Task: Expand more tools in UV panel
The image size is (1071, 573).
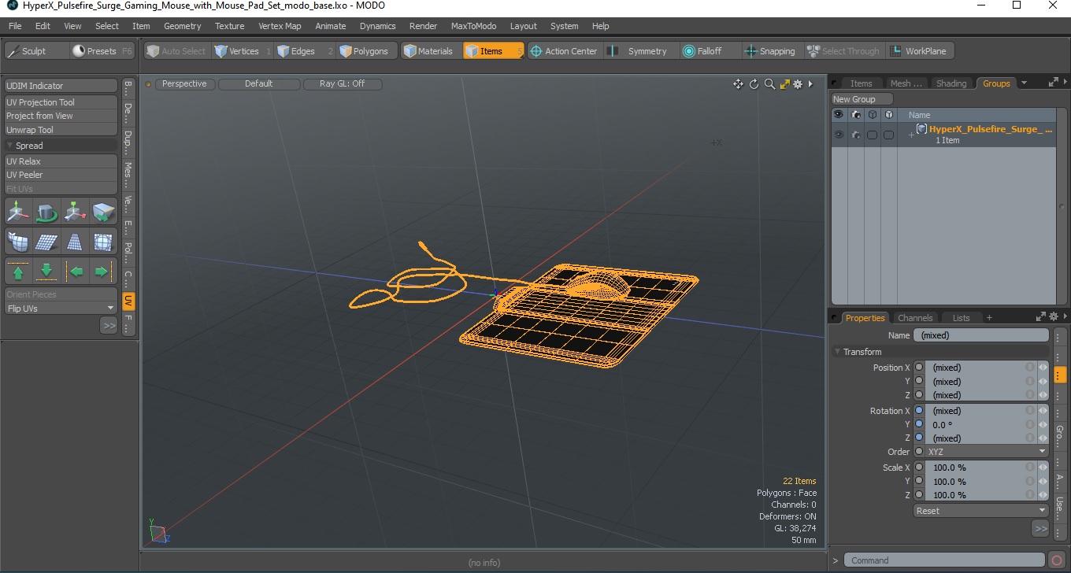Action: click(109, 325)
